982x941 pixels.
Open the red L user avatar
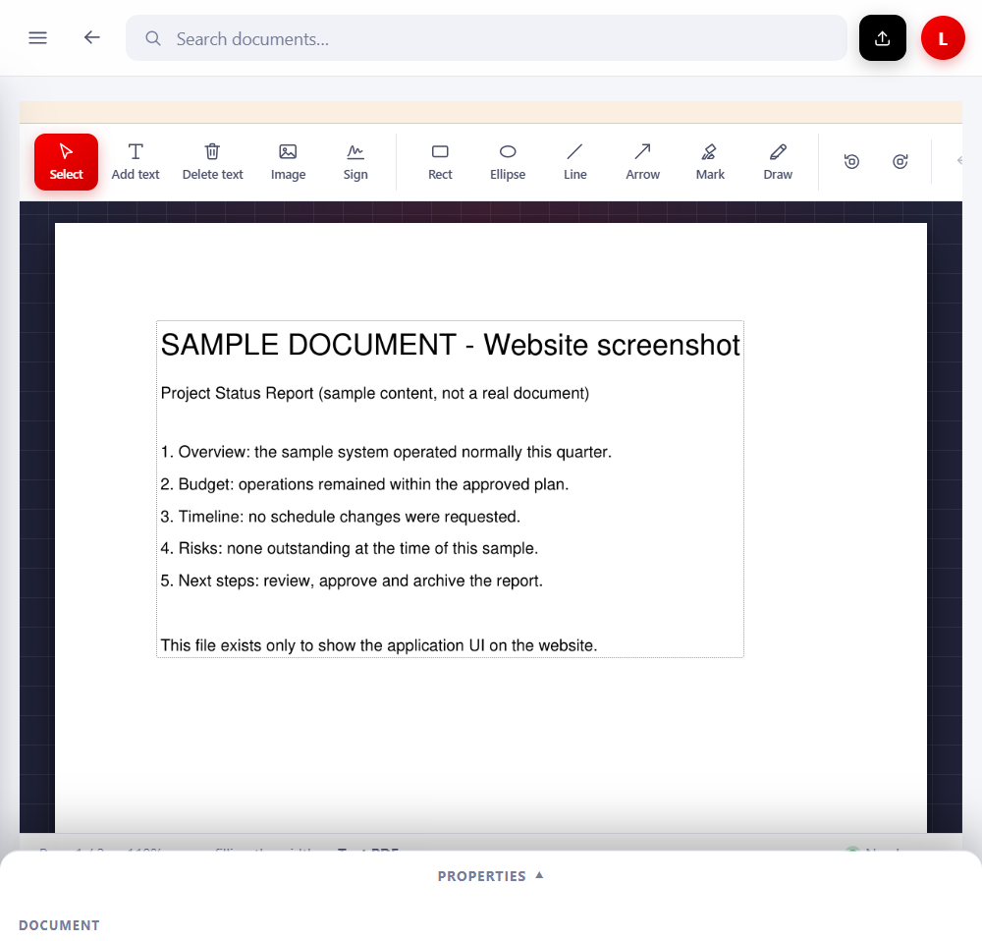click(942, 38)
